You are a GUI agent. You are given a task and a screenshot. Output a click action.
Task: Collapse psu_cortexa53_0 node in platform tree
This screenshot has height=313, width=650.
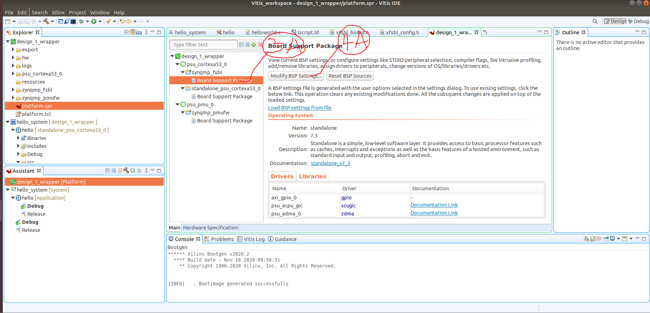[x=177, y=64]
